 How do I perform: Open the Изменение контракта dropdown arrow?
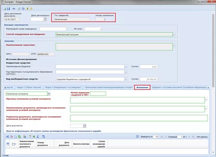(x=49, y=94)
